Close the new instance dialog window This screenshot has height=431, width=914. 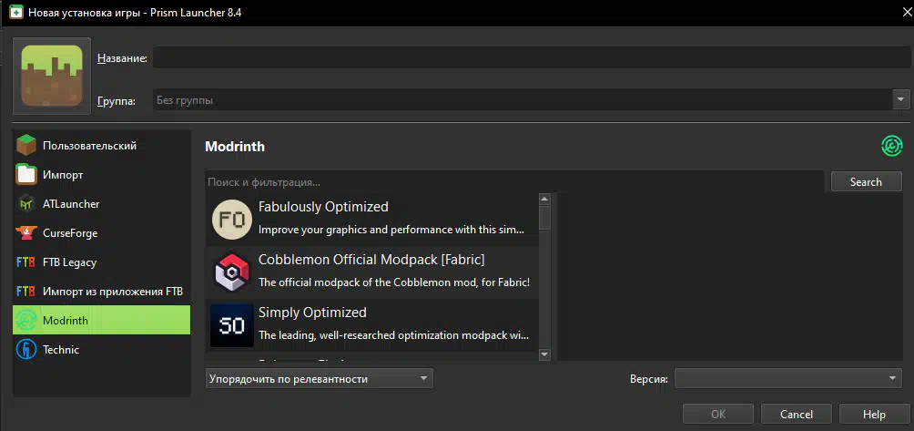point(905,12)
